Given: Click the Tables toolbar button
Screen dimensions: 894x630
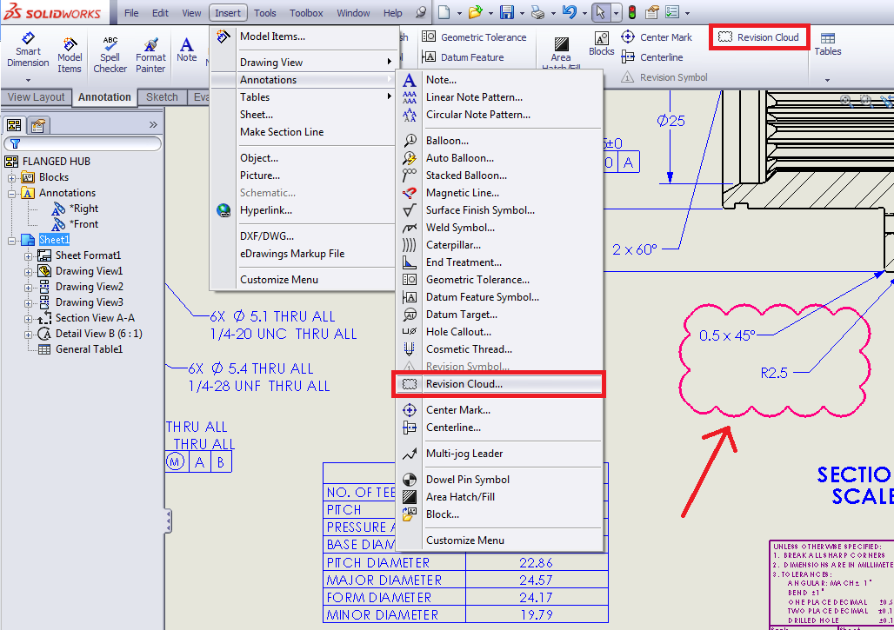Looking at the screenshot, I should [827, 44].
